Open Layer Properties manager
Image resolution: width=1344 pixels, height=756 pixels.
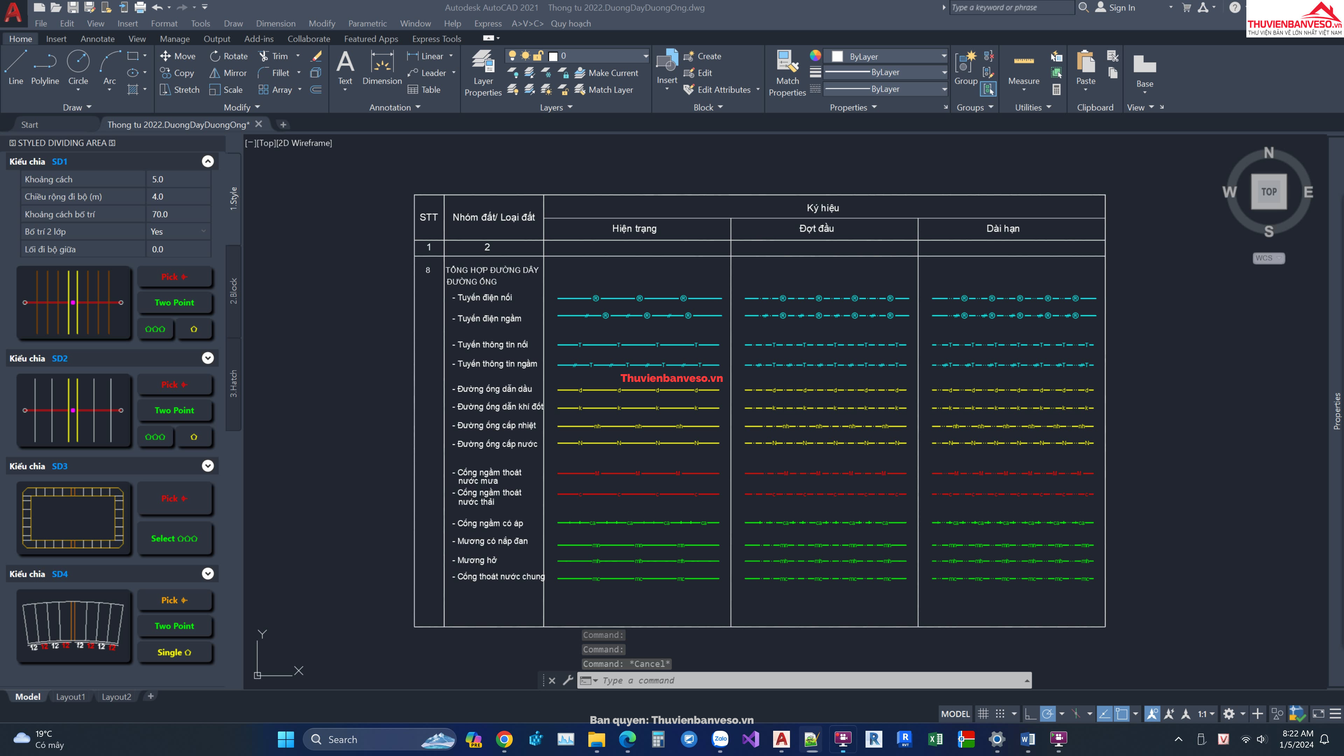coord(483,73)
